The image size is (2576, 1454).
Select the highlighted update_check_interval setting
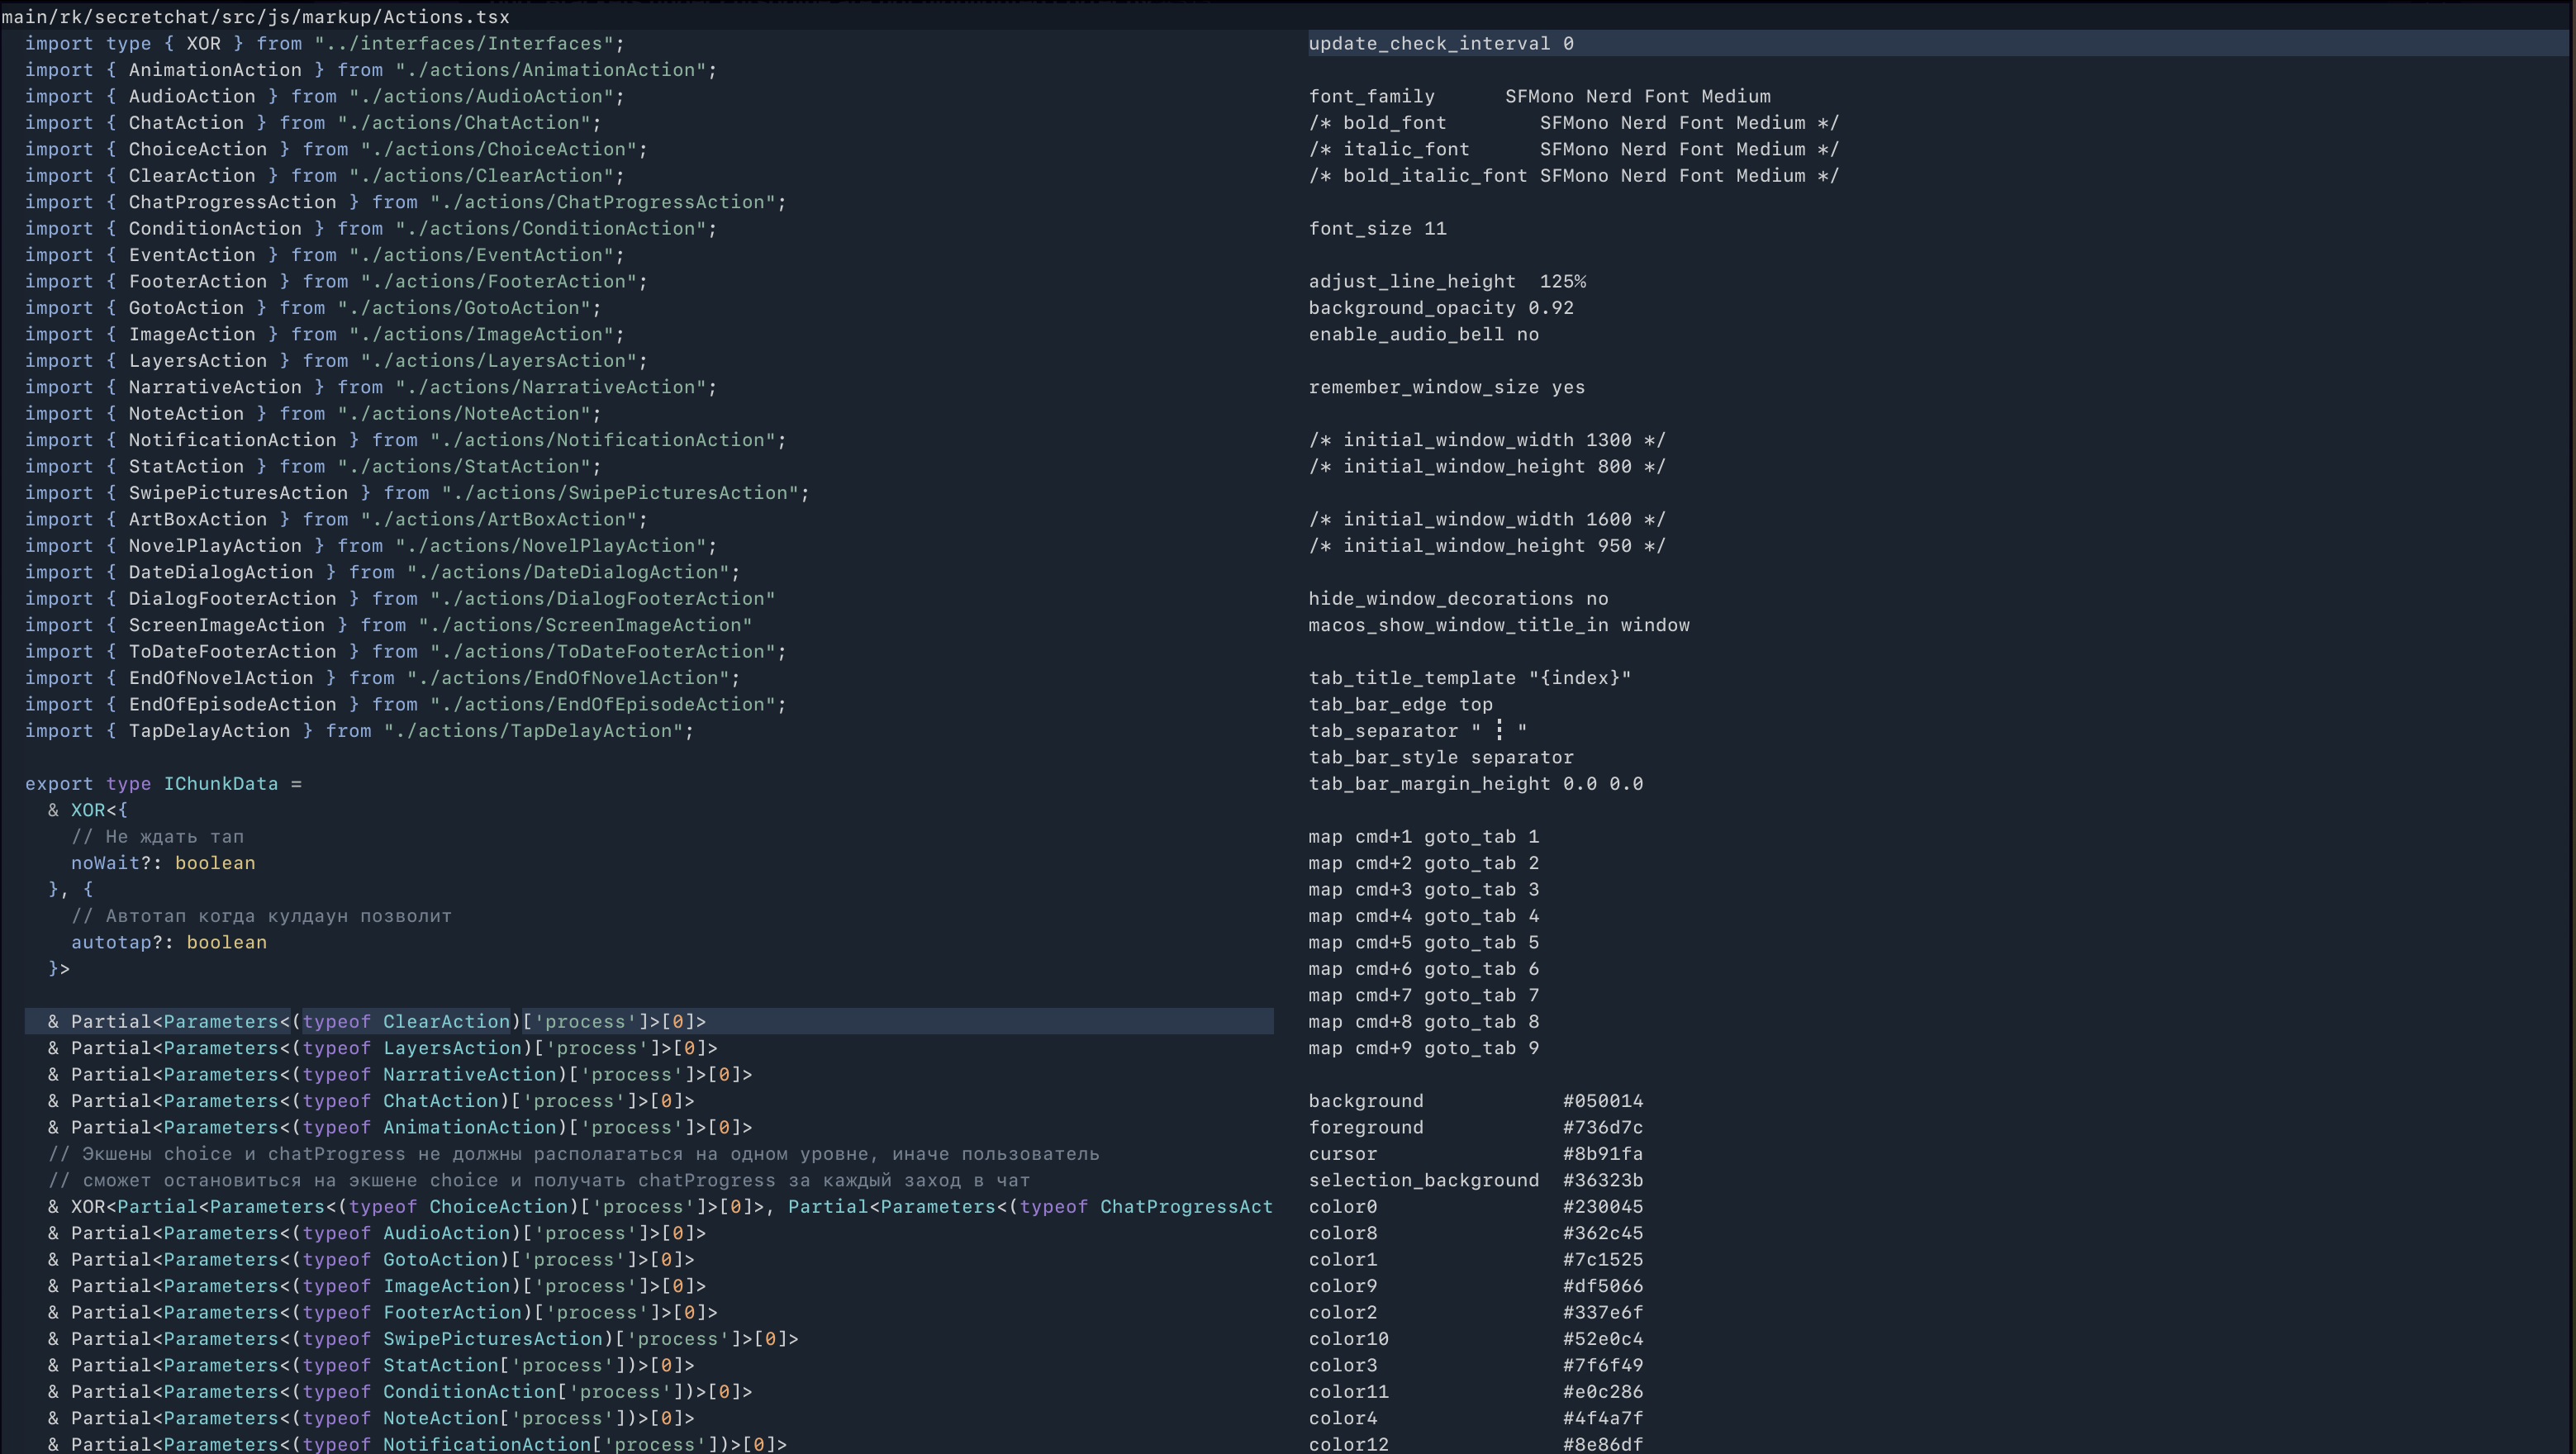pyautogui.click(x=1441, y=43)
